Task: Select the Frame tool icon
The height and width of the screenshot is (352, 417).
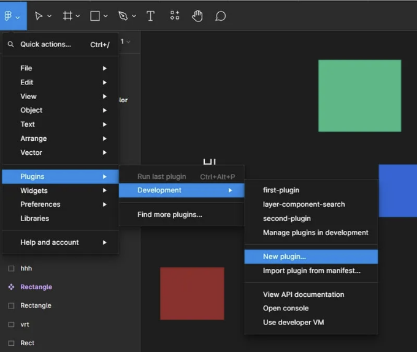Action: pyautogui.click(x=67, y=16)
